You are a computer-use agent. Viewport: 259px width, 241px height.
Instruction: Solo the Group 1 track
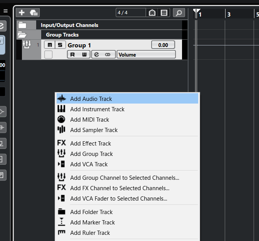coord(60,45)
